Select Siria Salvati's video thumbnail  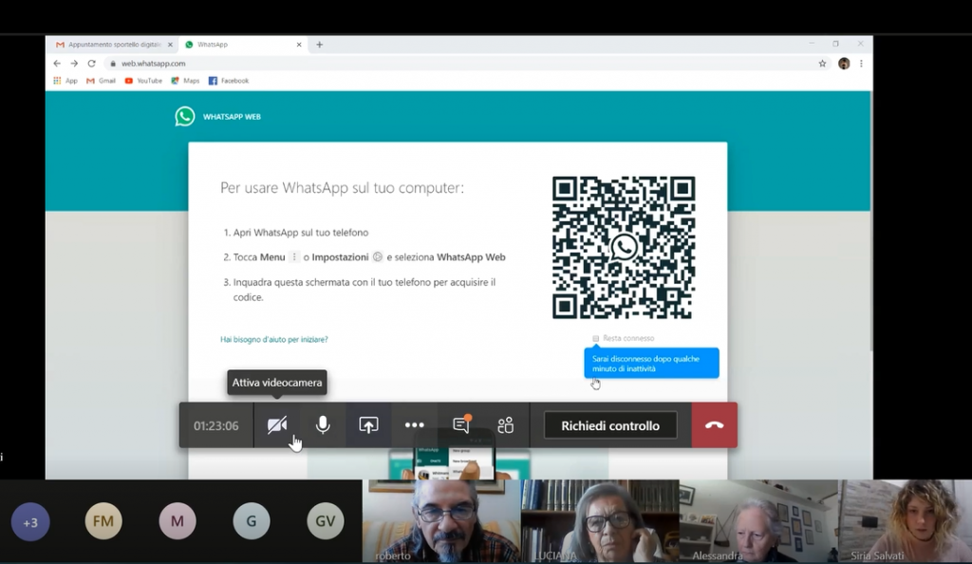905,521
